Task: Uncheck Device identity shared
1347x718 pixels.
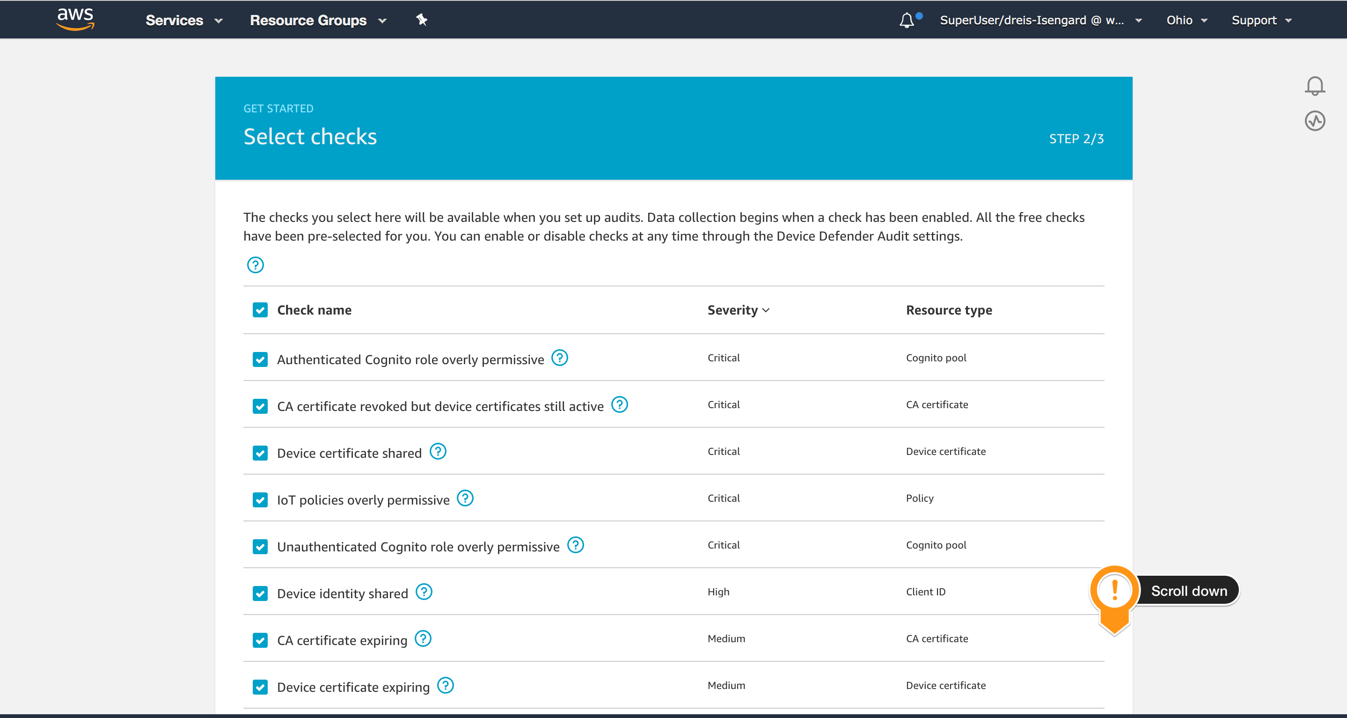Action: point(260,593)
